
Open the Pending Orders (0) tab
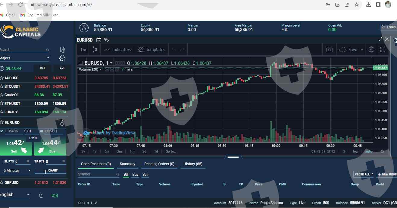click(x=159, y=164)
